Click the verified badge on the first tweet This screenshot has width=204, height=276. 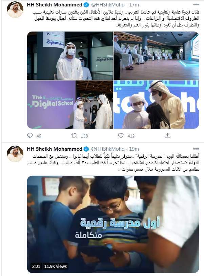pyautogui.click(x=86, y=5)
